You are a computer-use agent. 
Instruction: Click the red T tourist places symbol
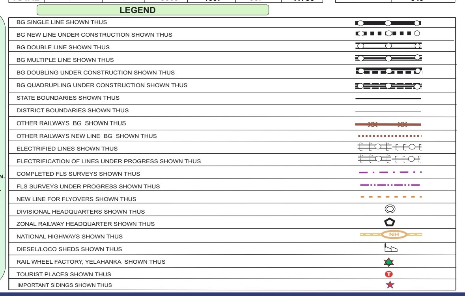[x=389, y=274]
